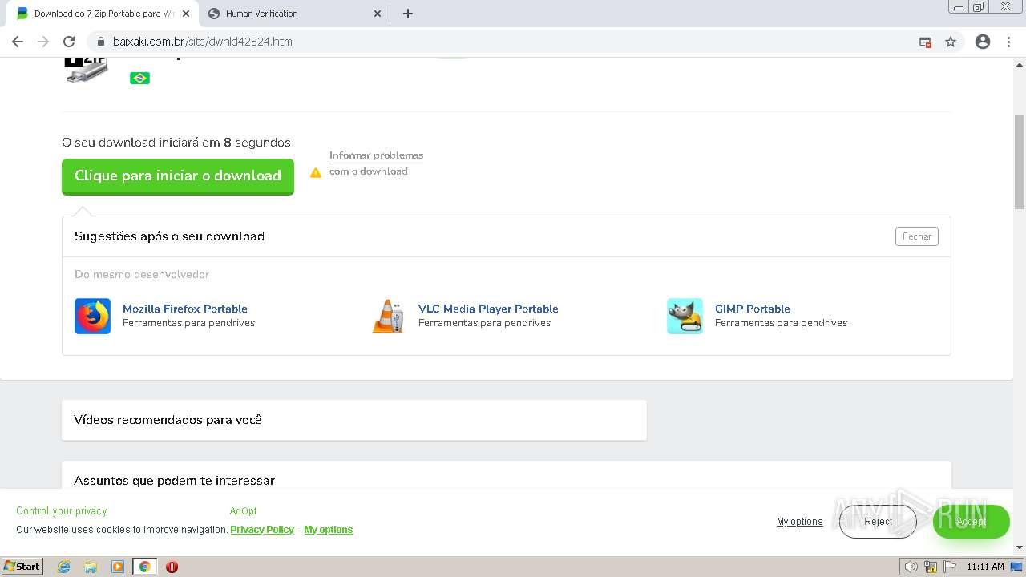Click the Action Center flag tray icon
Image resolution: width=1026 pixels, height=577 pixels.
click(x=950, y=567)
